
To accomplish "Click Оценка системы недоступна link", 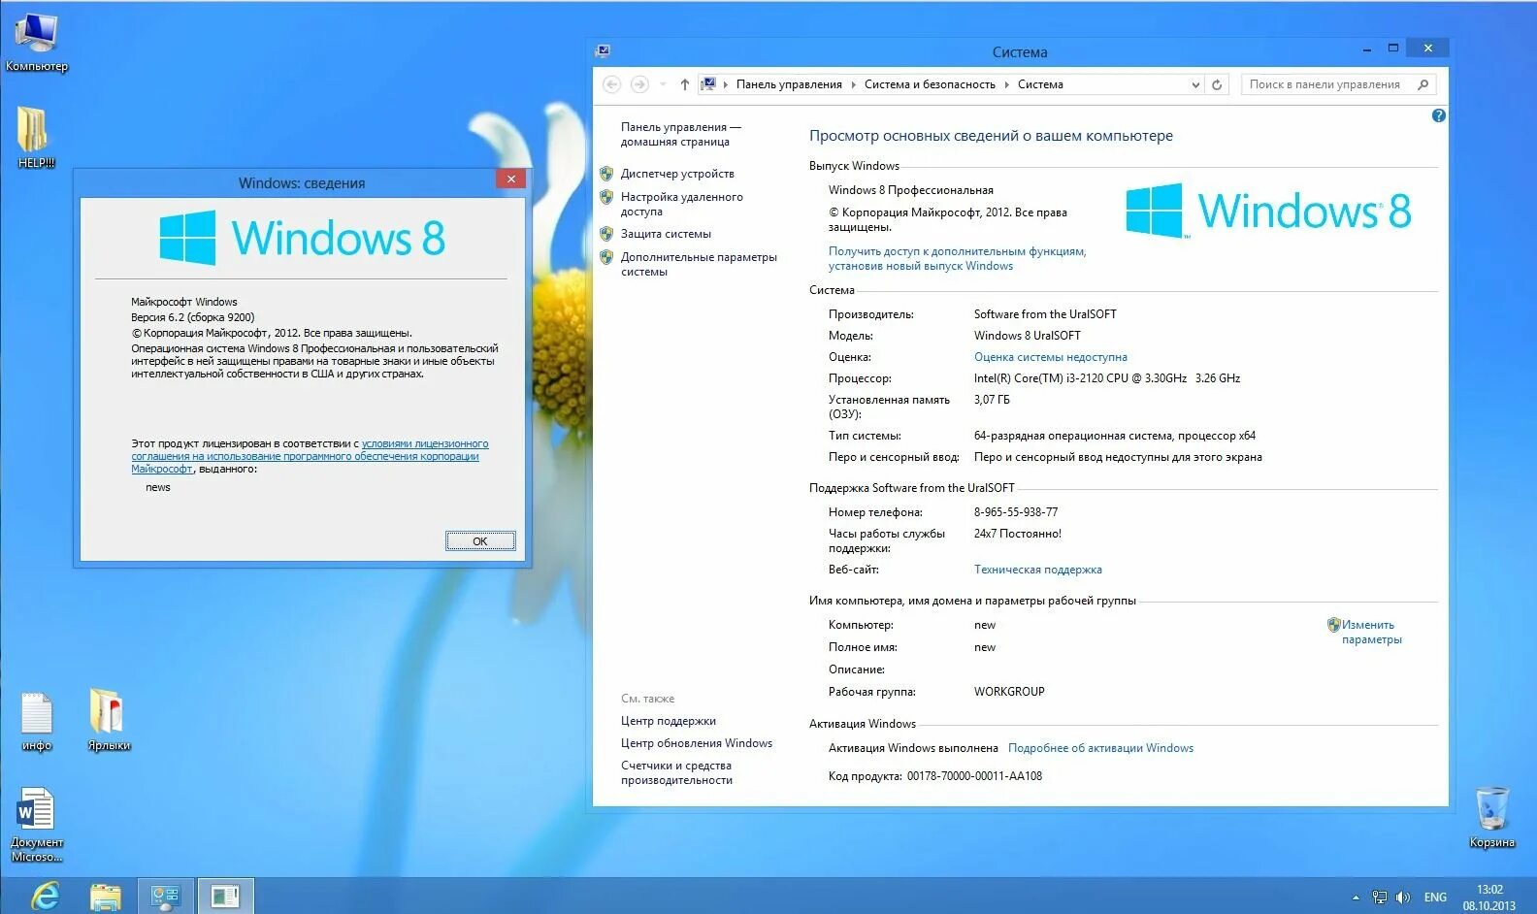I will (1050, 357).
